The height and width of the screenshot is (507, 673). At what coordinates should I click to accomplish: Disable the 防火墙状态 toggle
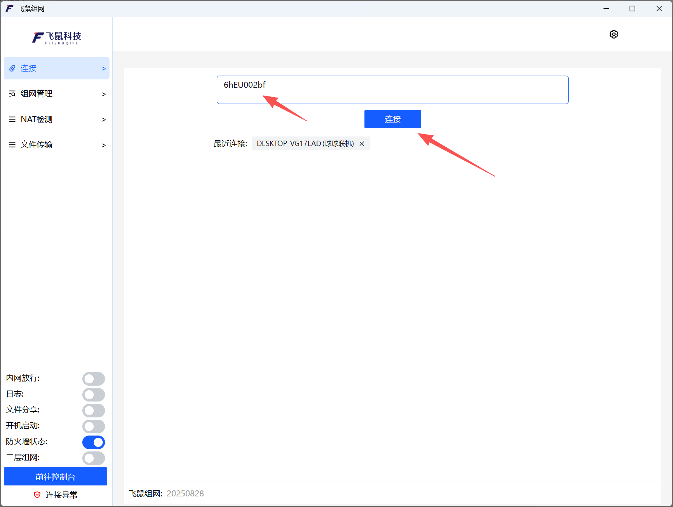pos(93,442)
